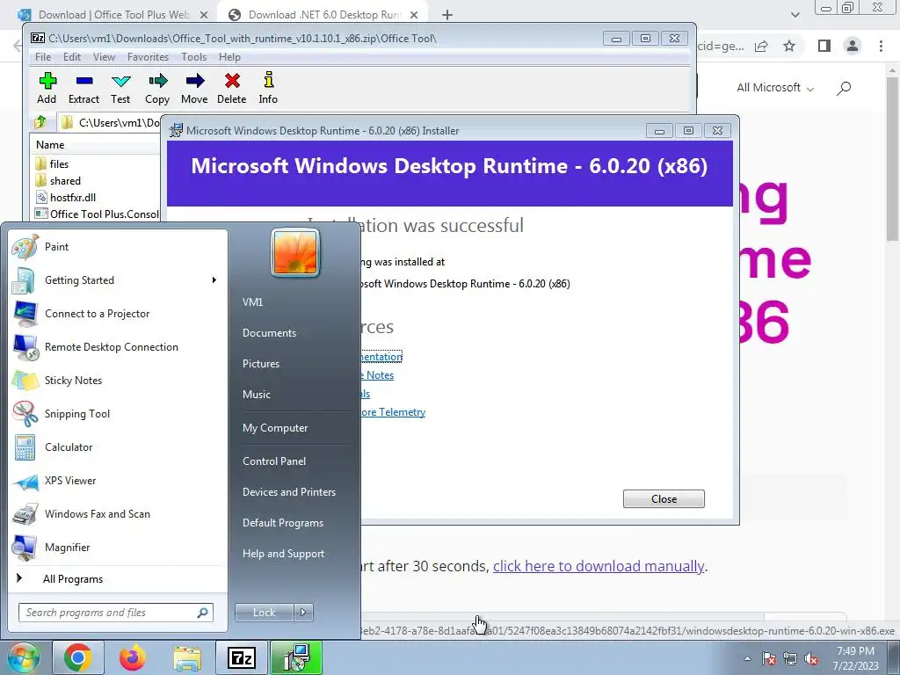Open the Tools menu in 7-Zip
This screenshot has width=900, height=675.
[x=194, y=57]
